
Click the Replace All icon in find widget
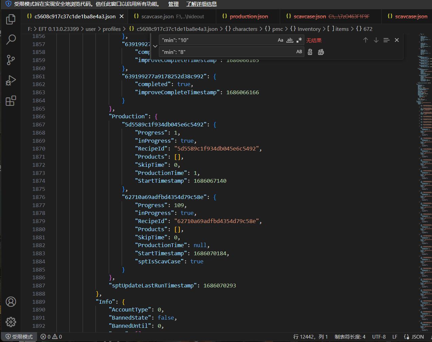click(321, 52)
